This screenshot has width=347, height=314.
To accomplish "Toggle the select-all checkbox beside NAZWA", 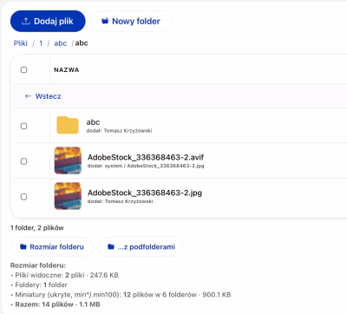I will (x=24, y=69).
